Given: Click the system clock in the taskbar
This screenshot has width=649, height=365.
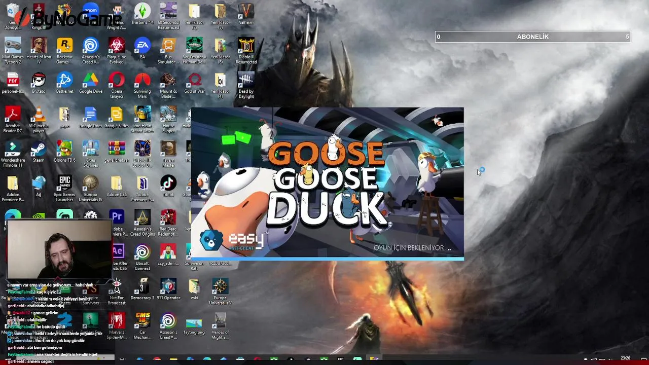Looking at the screenshot, I should 625,358.
